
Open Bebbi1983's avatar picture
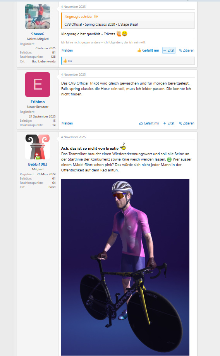(38, 147)
